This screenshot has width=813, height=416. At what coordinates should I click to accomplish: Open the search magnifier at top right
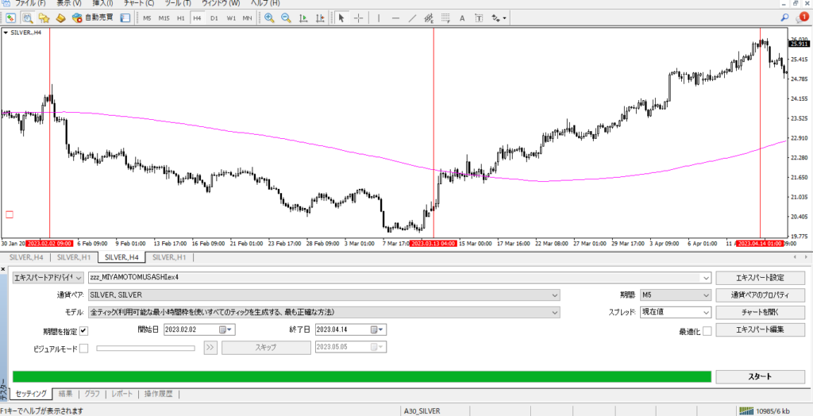click(784, 17)
